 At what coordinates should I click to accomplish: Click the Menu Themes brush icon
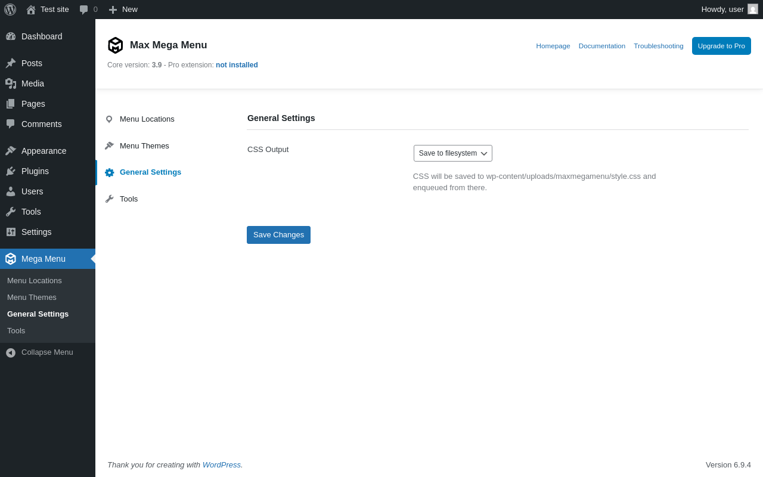[x=109, y=145]
